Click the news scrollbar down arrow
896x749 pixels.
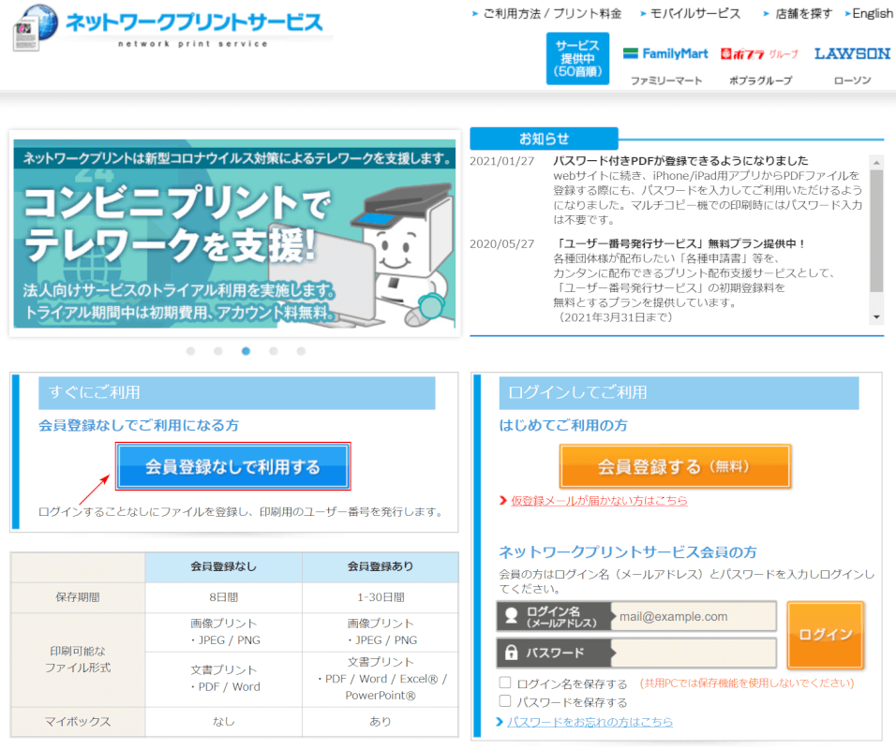pos(876,318)
